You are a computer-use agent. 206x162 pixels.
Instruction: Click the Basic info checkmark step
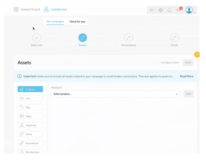pyautogui.click(x=37, y=38)
